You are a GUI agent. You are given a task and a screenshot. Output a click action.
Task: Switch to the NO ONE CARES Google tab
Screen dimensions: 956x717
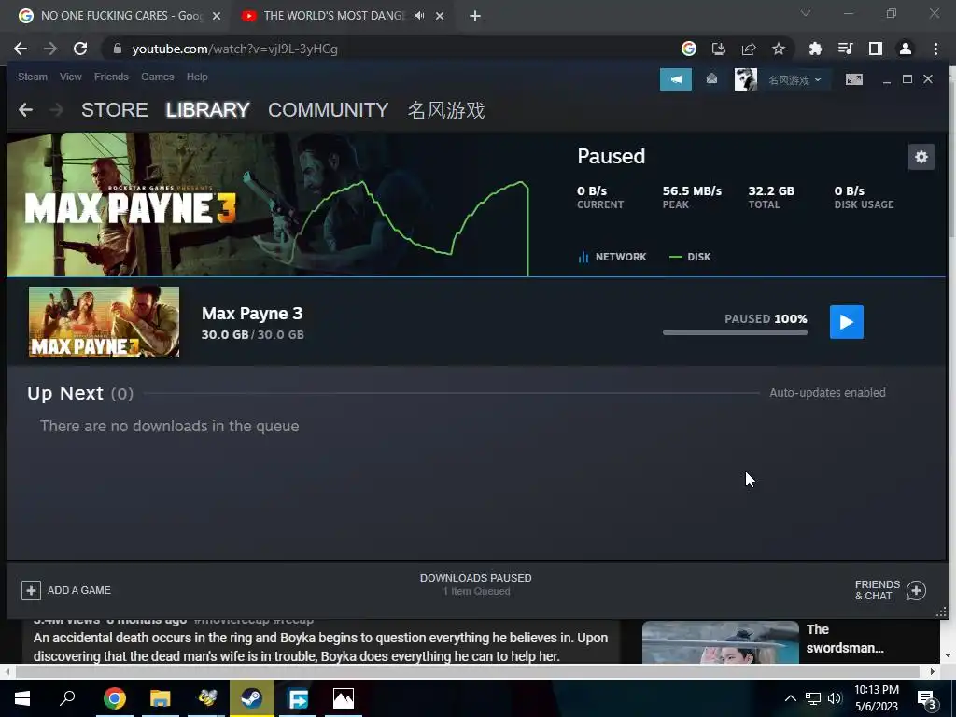tap(120, 16)
